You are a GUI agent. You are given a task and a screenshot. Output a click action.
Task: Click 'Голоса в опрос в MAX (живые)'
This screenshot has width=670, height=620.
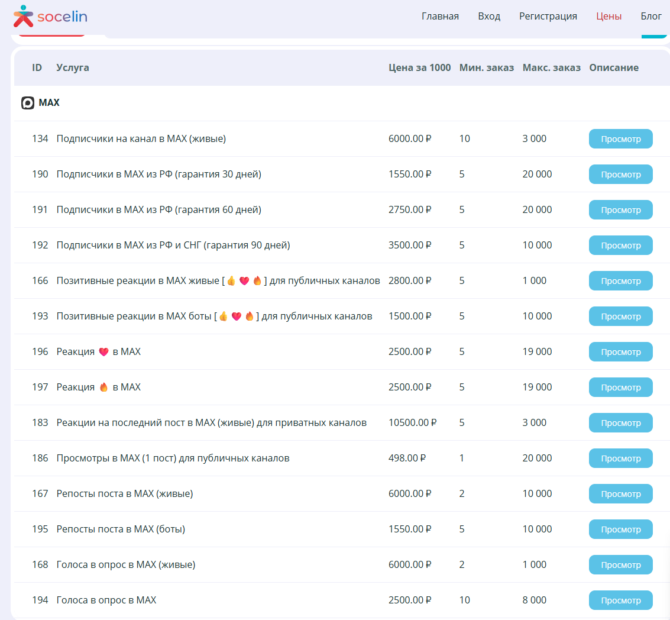[x=125, y=564]
